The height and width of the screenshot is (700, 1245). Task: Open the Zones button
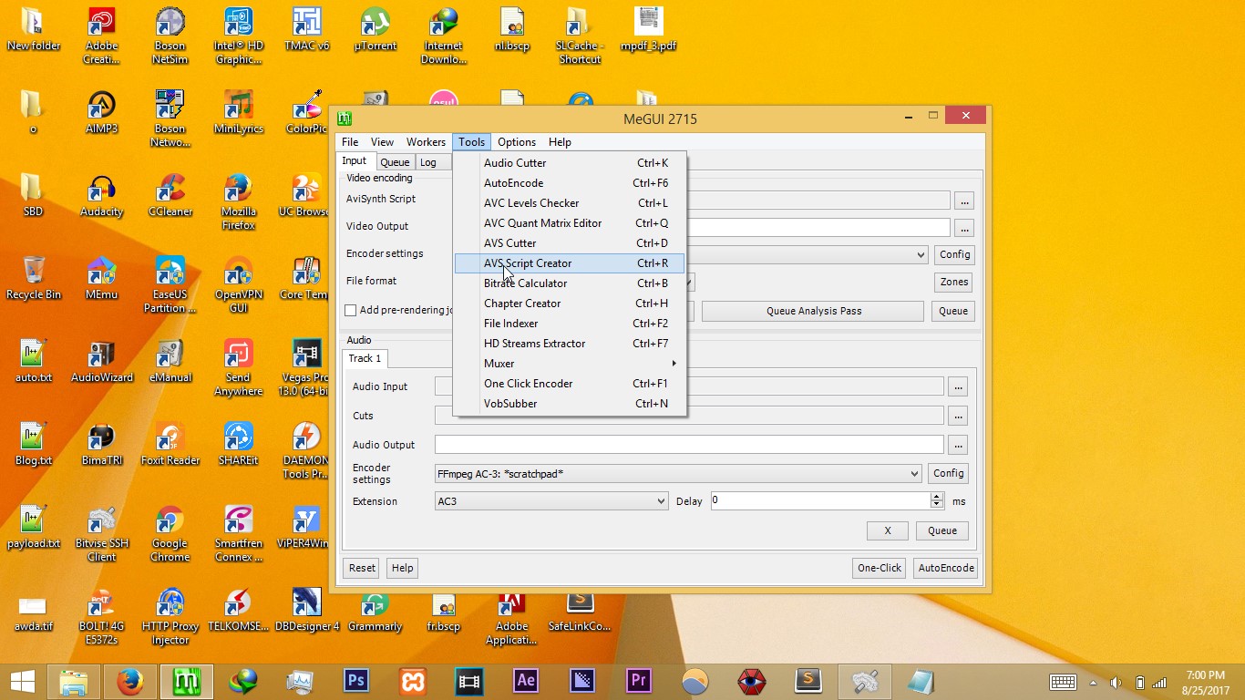coord(954,282)
